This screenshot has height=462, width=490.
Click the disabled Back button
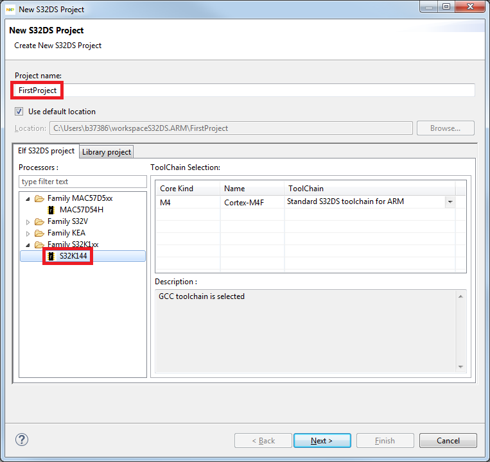[x=263, y=440]
